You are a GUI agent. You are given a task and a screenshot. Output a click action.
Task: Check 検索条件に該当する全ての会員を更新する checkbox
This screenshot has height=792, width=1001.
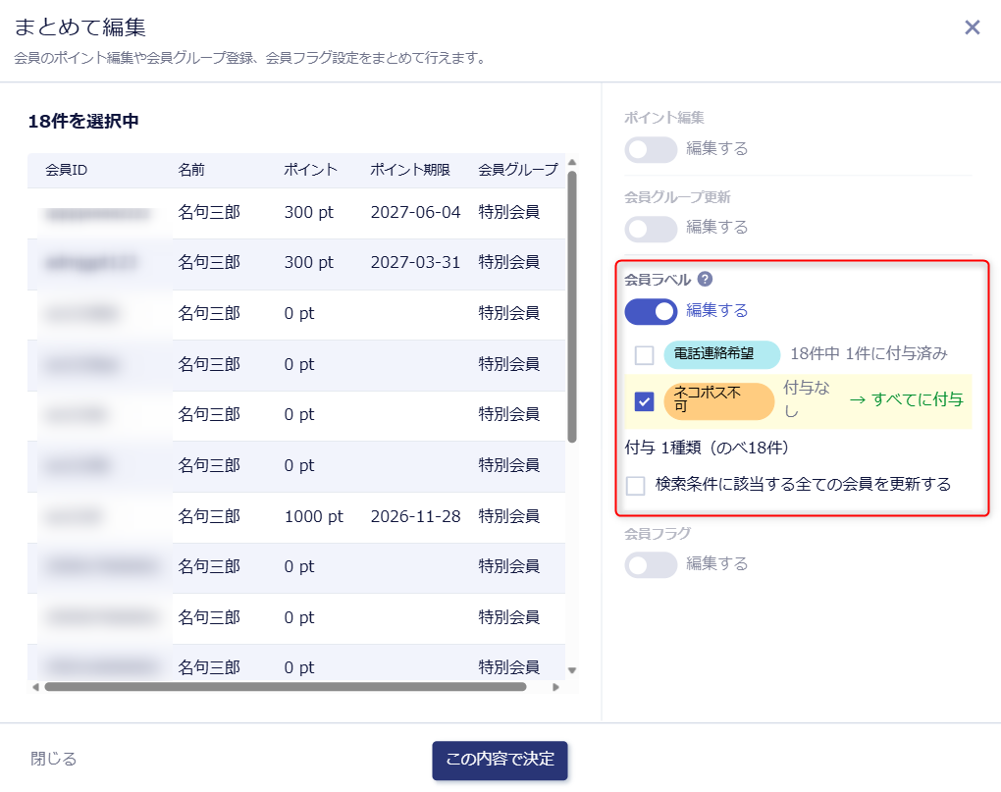coord(635,486)
